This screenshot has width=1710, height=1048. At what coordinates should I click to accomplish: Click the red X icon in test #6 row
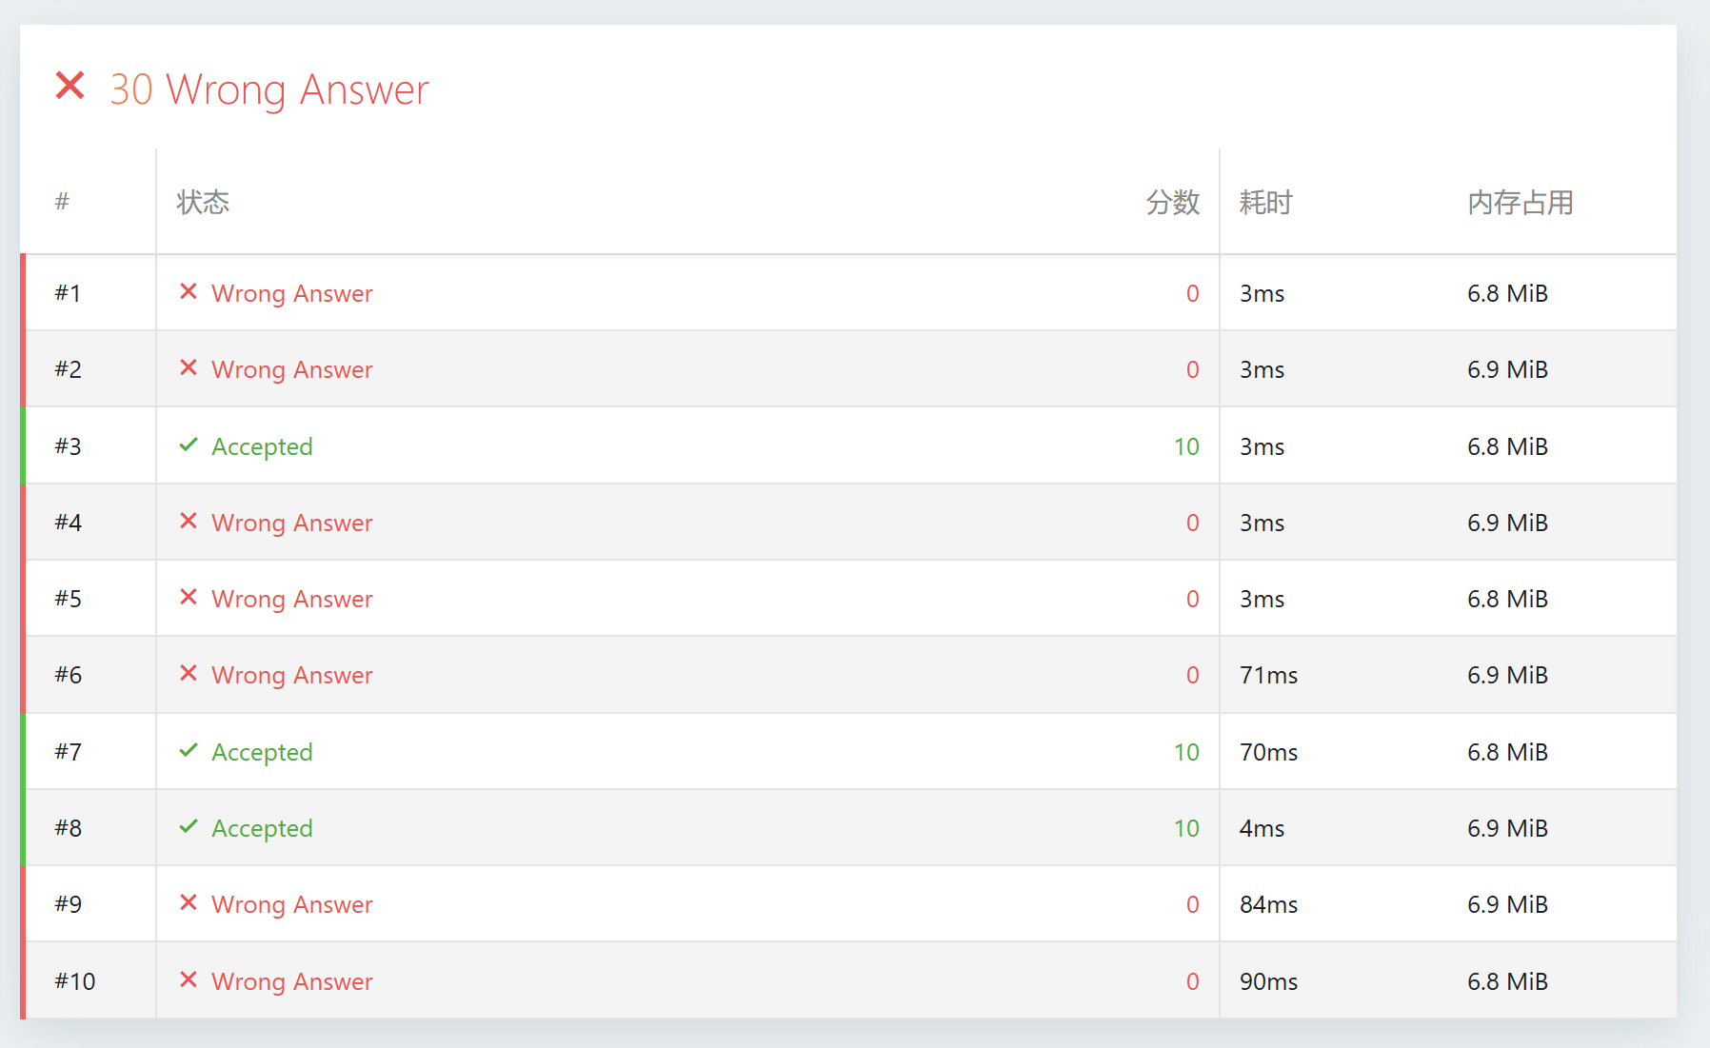(189, 673)
